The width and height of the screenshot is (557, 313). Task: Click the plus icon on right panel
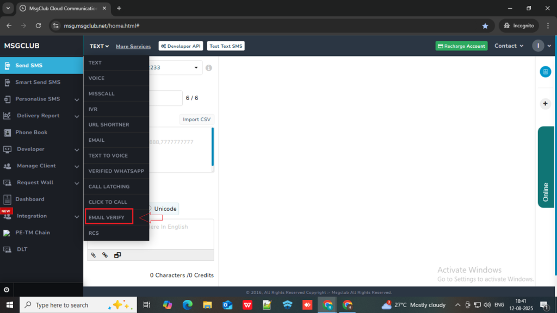[x=545, y=104]
